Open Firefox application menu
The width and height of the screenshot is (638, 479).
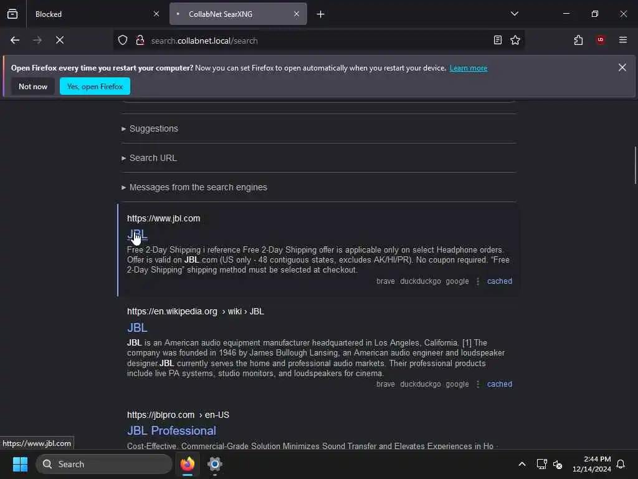623,40
